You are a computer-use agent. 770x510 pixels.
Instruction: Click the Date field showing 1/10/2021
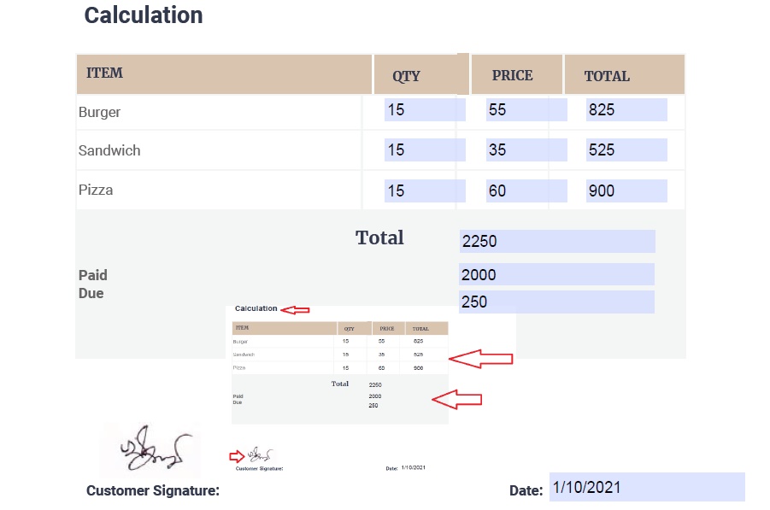[646, 487]
